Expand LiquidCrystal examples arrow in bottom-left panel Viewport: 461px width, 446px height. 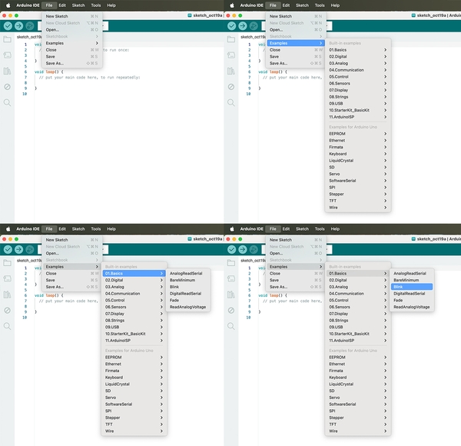point(161,384)
